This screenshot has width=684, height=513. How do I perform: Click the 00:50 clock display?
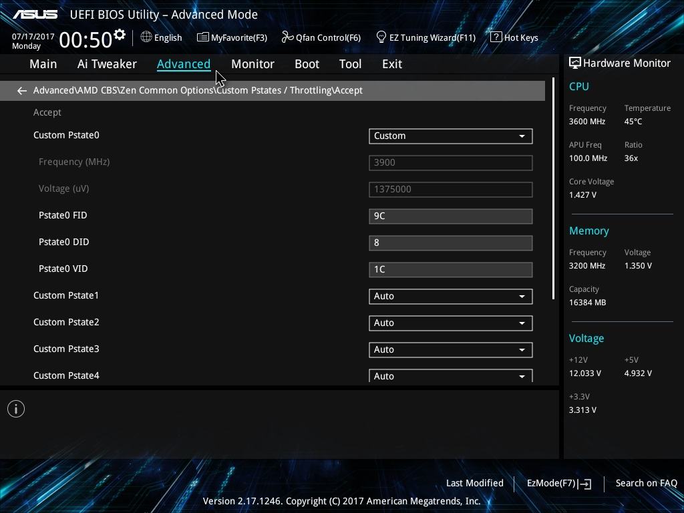point(85,39)
